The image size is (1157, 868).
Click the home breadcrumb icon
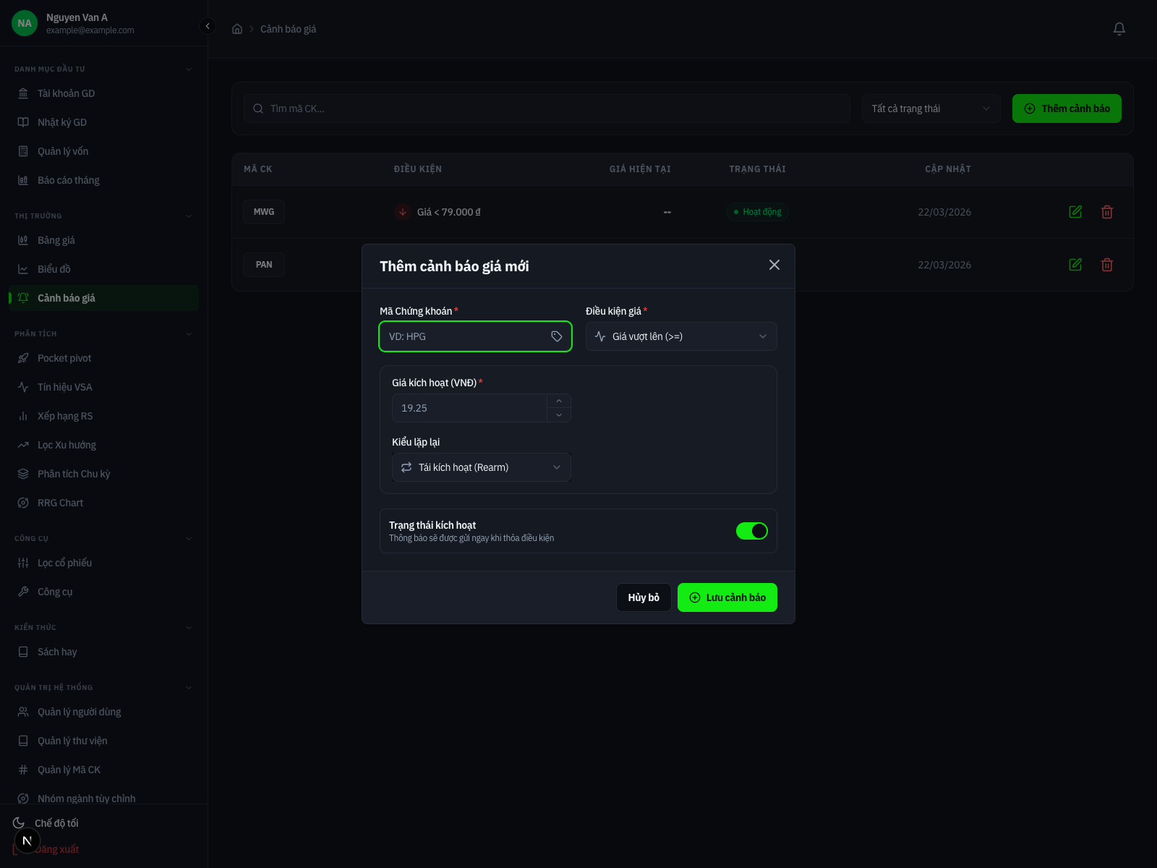point(236,29)
